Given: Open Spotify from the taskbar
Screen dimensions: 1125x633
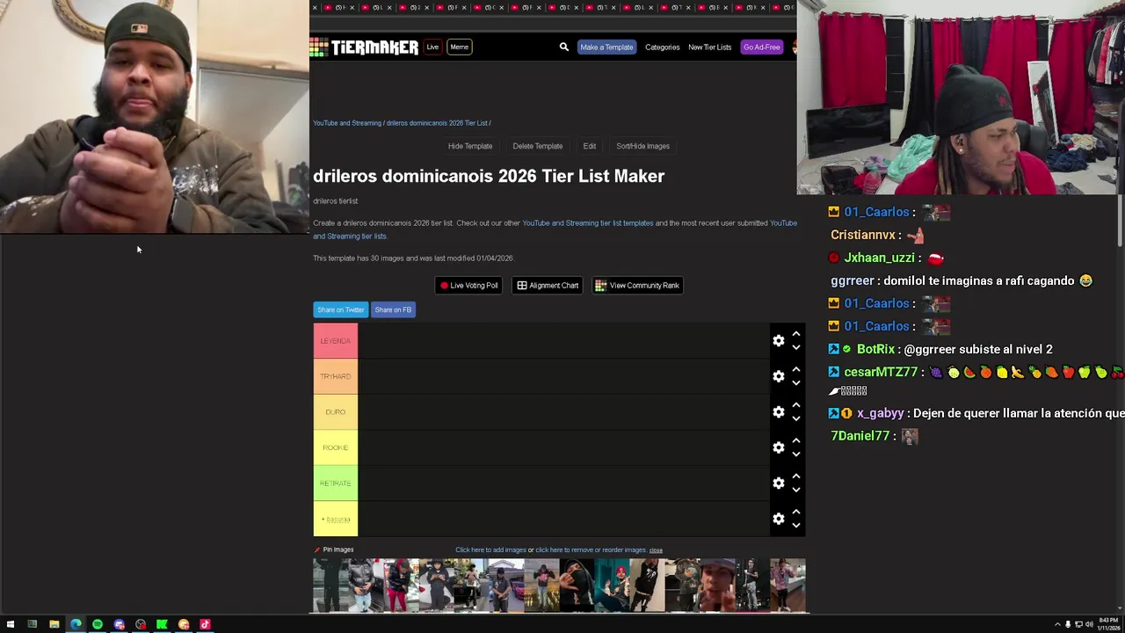Looking at the screenshot, I should coord(97,624).
